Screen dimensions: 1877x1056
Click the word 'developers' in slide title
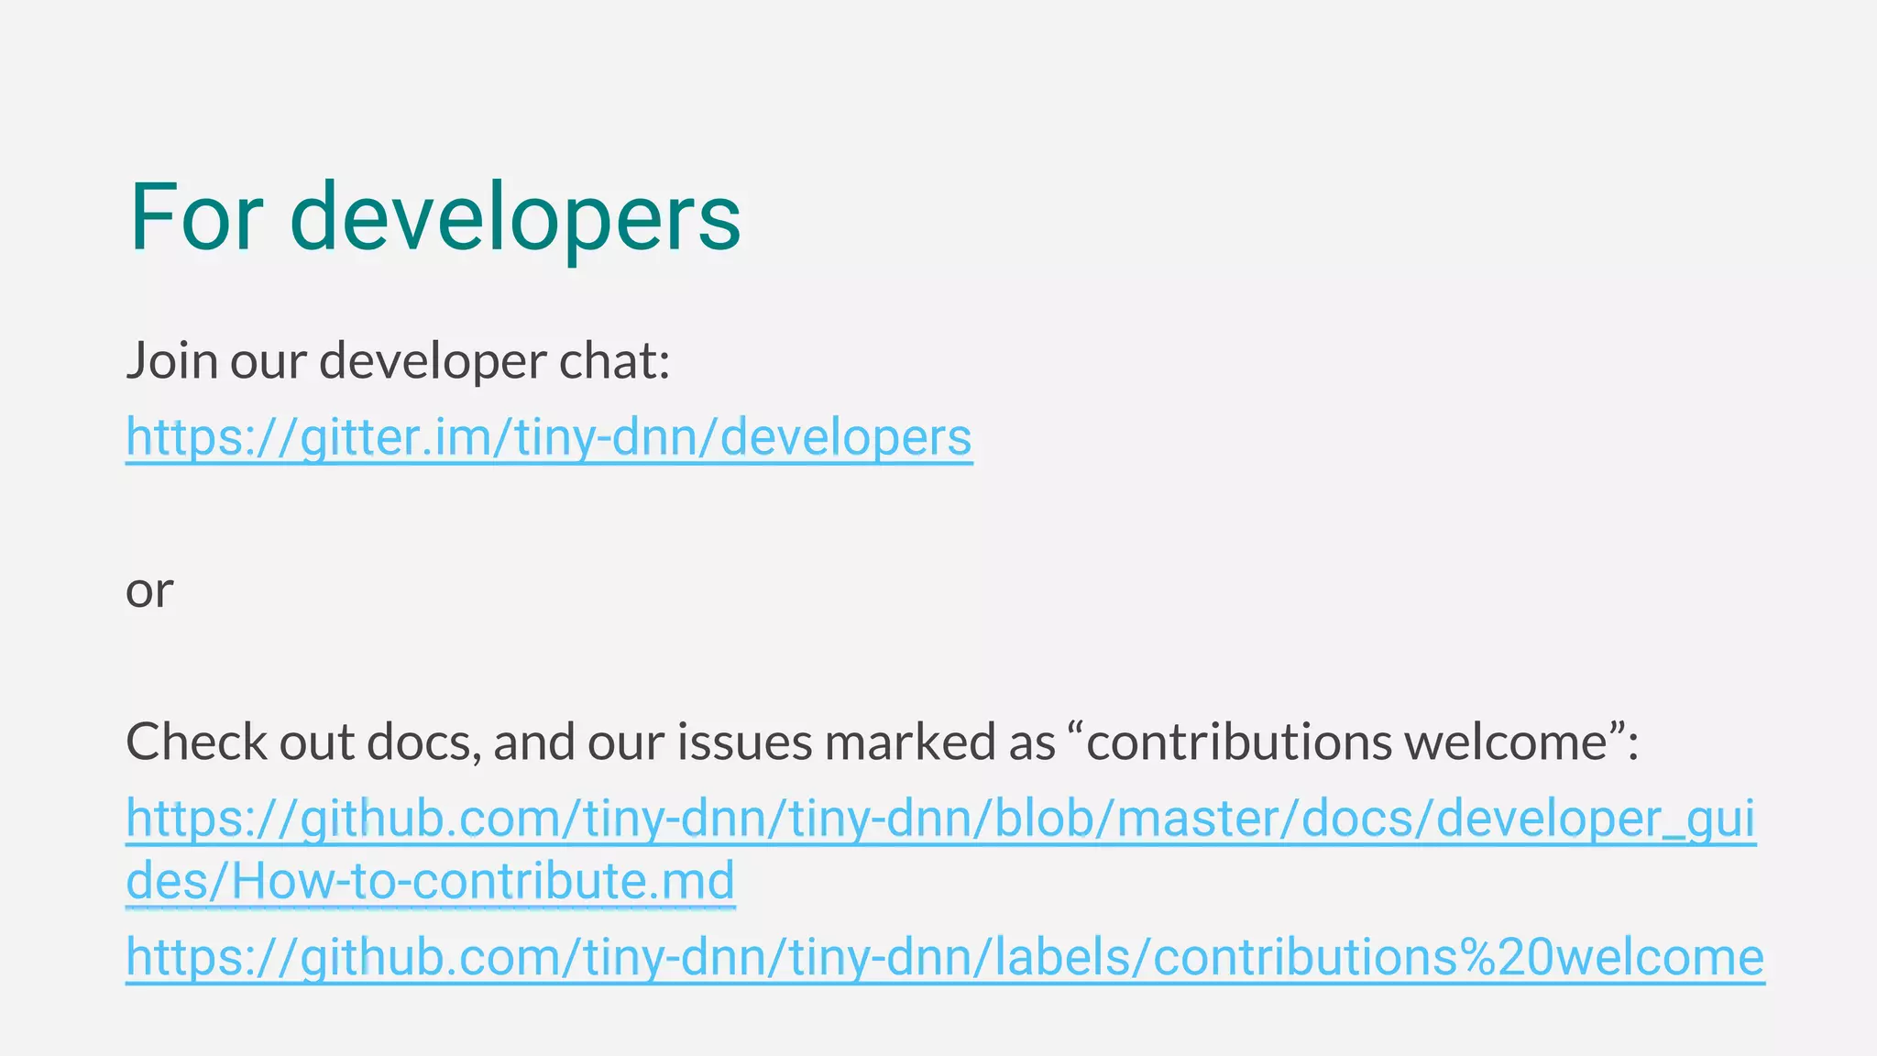point(515,217)
